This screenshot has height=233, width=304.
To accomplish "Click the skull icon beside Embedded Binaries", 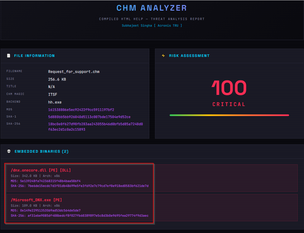I will (9, 151).
